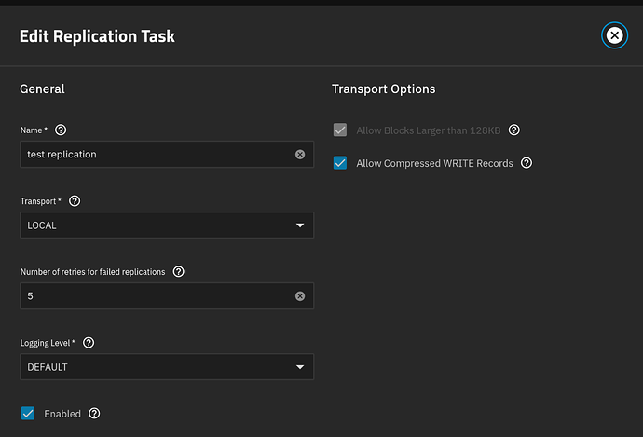Uncheck Allow Compressed WRITE Records
The height and width of the screenshot is (437, 643).
tap(340, 163)
